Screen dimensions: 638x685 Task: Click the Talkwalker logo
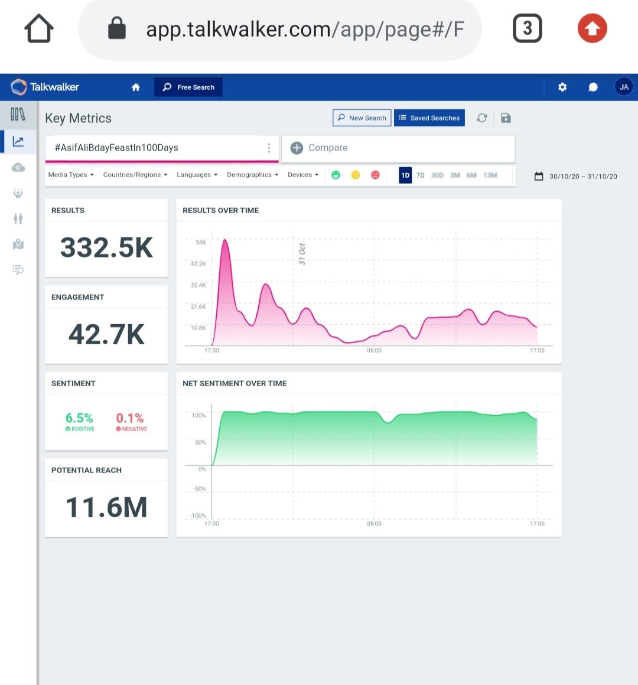coord(45,87)
